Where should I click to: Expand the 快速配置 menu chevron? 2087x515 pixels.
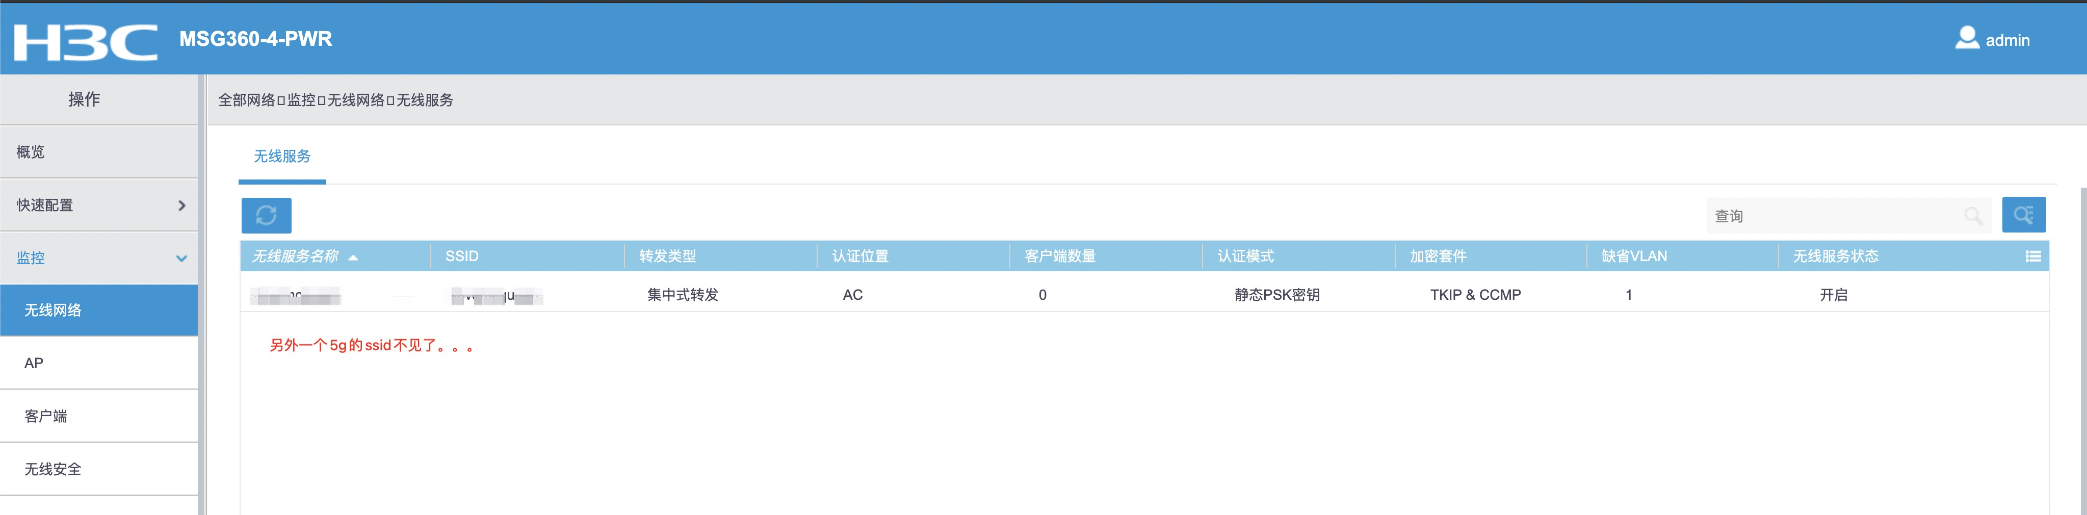click(181, 205)
